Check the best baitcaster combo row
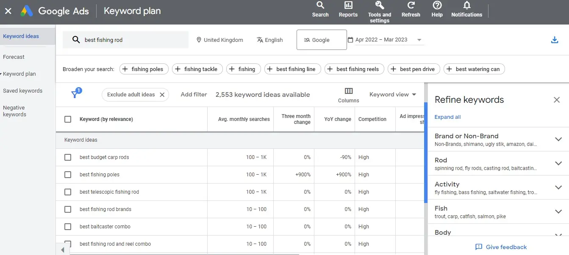Screen dimensions: 569x255 coord(68,227)
